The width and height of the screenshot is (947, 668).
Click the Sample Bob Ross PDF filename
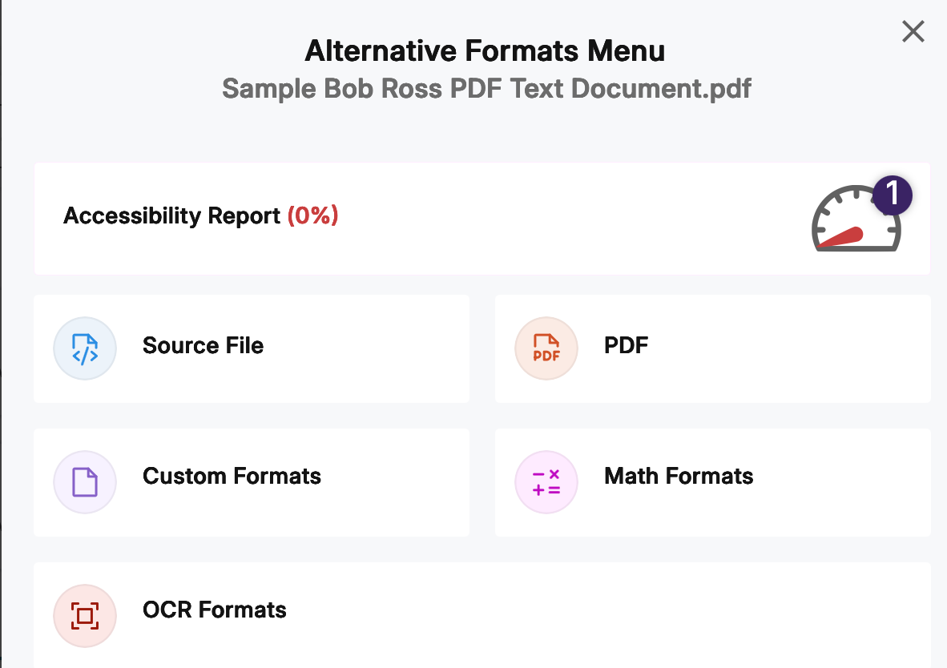(x=486, y=88)
